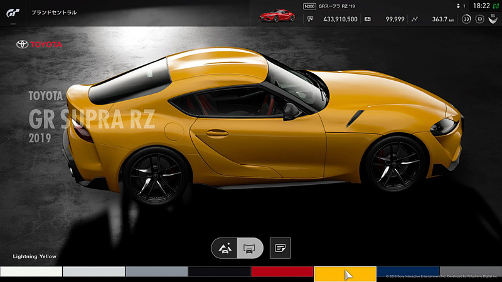Click the yellow GR Supra car preview

[262, 125]
